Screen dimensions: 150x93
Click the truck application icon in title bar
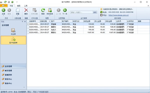[x=1, y=2]
